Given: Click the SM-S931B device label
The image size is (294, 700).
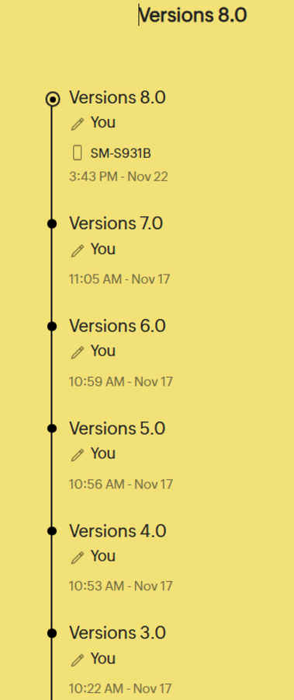Looking at the screenshot, I should point(121,153).
